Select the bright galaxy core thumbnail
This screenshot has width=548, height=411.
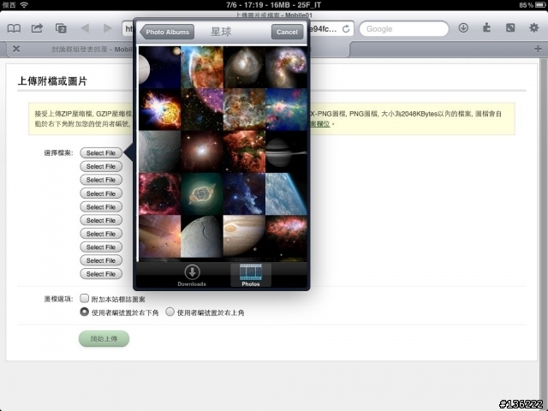[202, 152]
